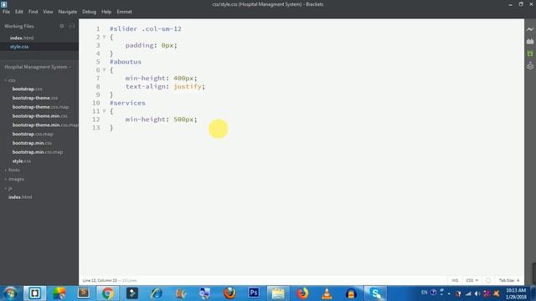Open the Emmet menu
Screen dimensions: 536x301
125,12
